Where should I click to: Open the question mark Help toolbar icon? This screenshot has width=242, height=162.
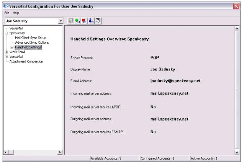click(x=98, y=21)
